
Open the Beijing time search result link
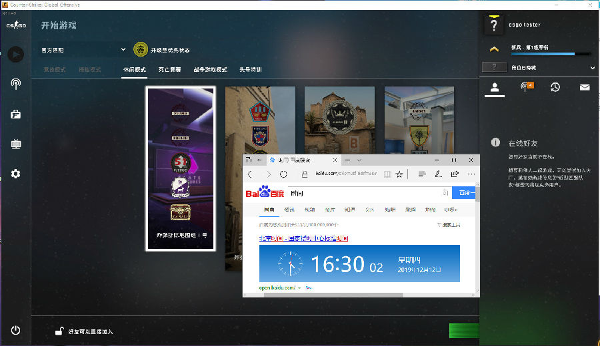pos(304,238)
